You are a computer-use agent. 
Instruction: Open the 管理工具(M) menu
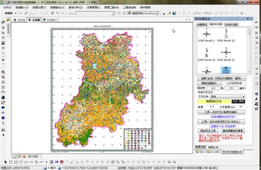pyautogui.click(x=112, y=8)
